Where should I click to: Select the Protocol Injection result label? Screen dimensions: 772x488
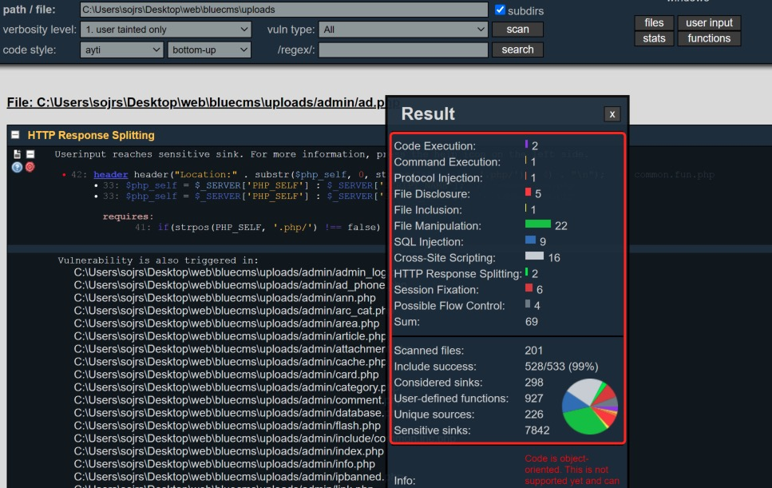(445, 178)
